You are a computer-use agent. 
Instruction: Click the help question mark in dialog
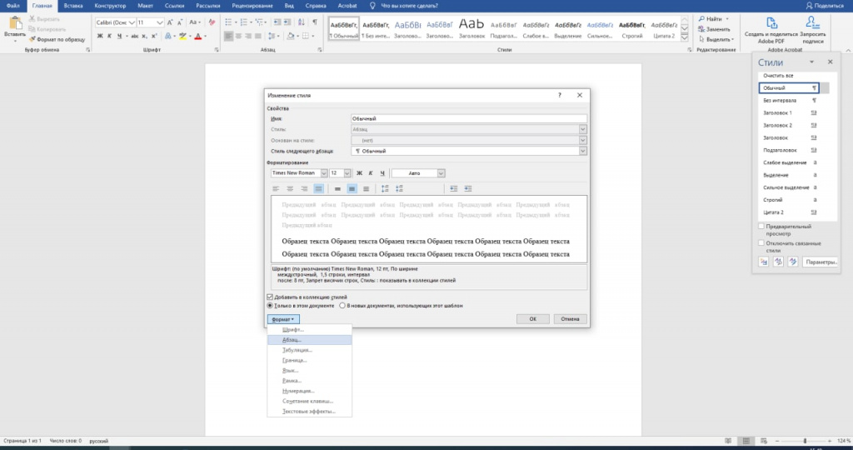[x=559, y=95]
